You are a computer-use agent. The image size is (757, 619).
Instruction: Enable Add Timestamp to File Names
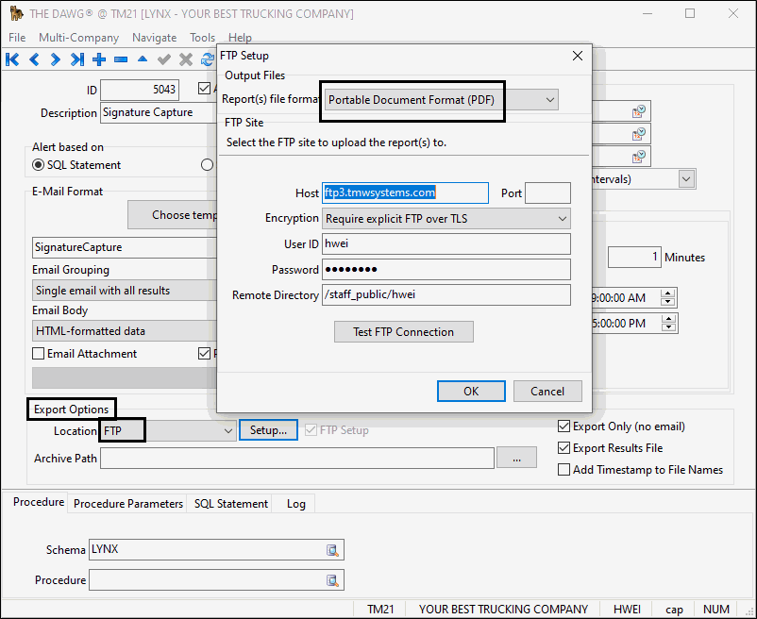564,470
